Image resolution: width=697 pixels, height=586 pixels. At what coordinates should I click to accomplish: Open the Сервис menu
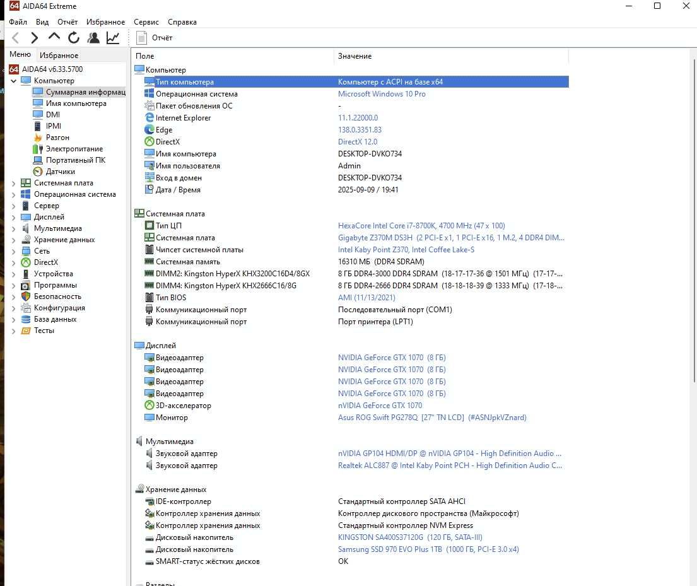pos(146,22)
